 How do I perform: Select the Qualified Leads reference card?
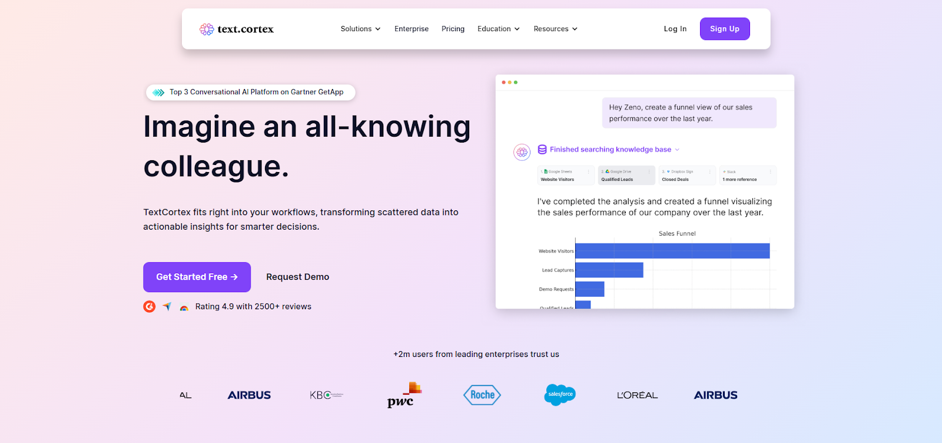(x=626, y=176)
